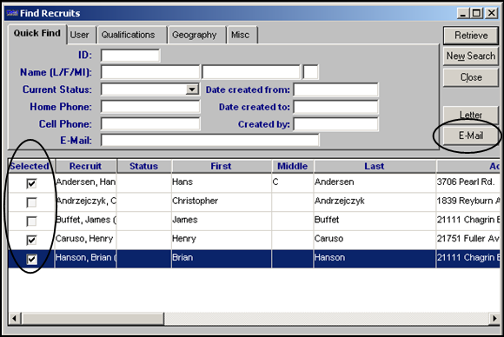The image size is (504, 337).
Task: Select the User tab
Action: 79,35
